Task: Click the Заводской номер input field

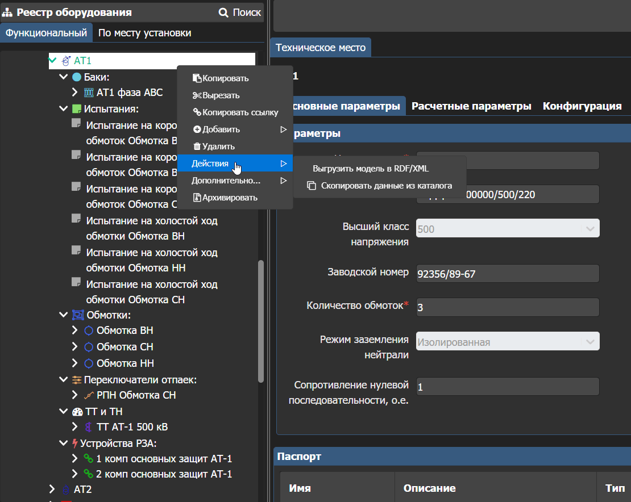Action: pyautogui.click(x=508, y=274)
